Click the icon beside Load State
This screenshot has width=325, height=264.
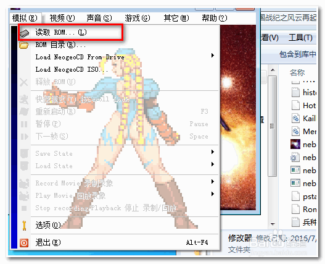[24, 166]
